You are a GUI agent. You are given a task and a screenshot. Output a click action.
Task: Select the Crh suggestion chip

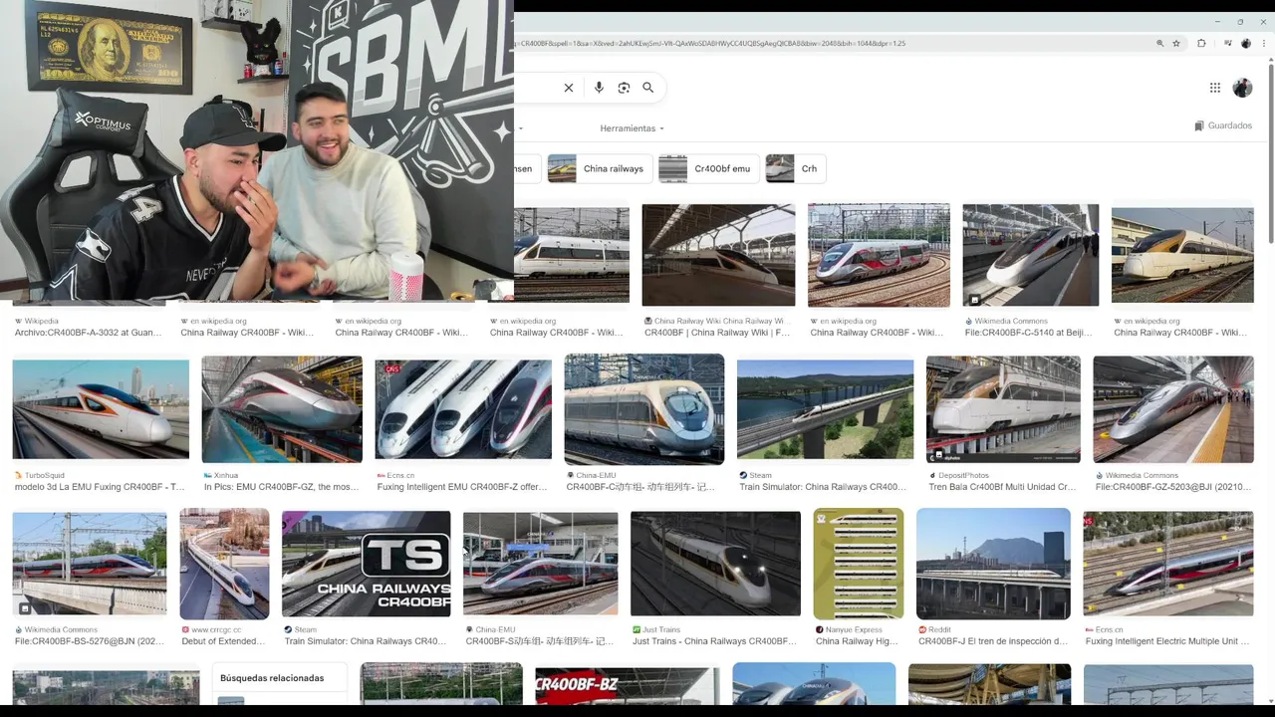[x=796, y=168]
